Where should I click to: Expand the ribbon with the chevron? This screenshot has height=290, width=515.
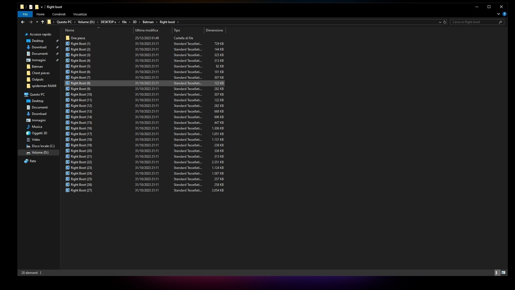click(x=498, y=14)
